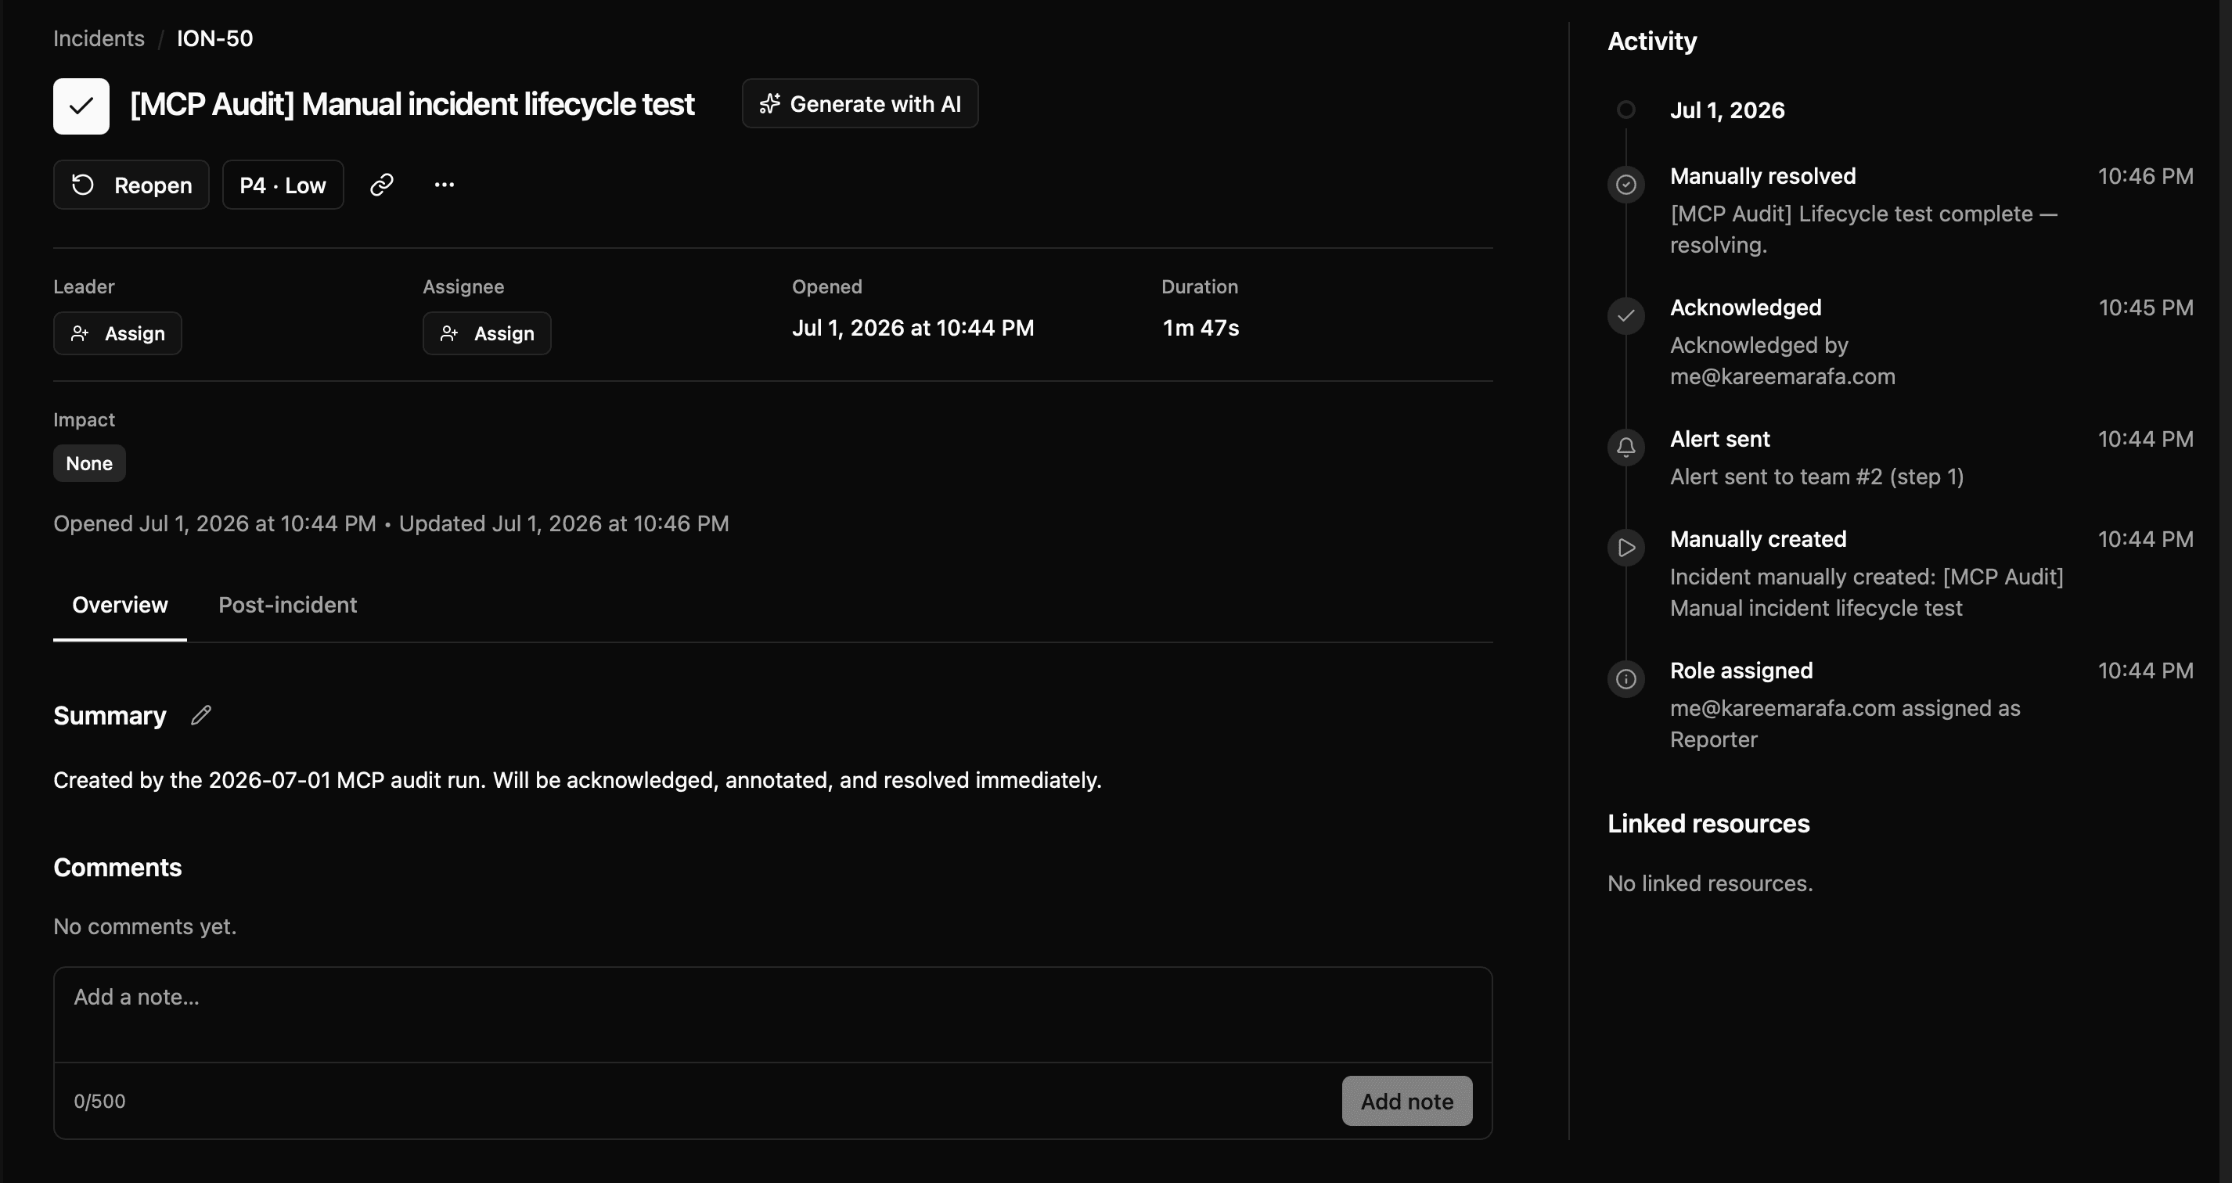
Task: Click the resolved checkmark status icon
Action: pos(81,106)
